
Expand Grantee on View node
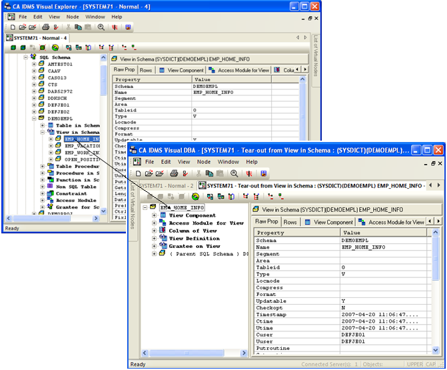(154, 246)
